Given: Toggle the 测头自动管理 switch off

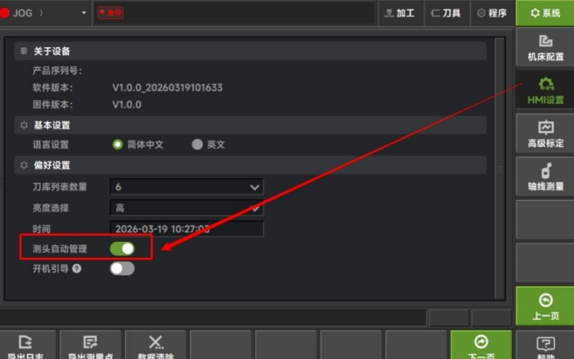Looking at the screenshot, I should [122, 249].
